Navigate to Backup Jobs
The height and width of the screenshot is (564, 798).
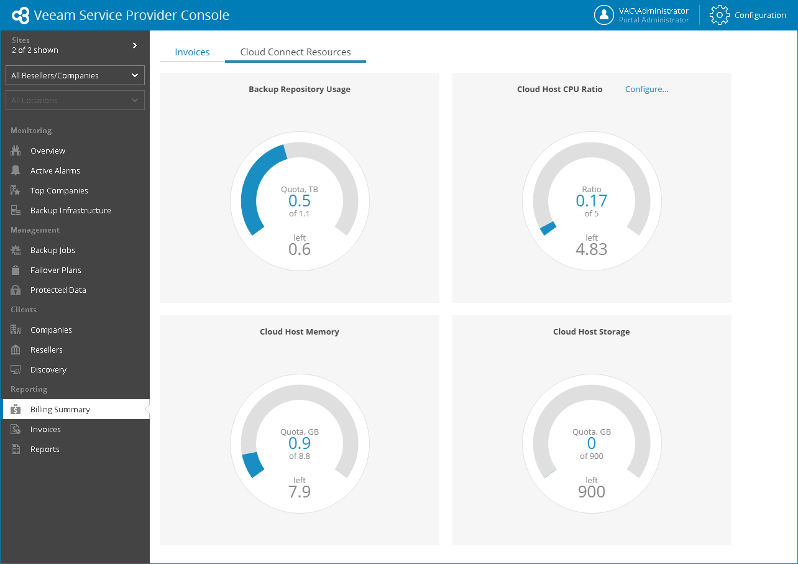(53, 250)
